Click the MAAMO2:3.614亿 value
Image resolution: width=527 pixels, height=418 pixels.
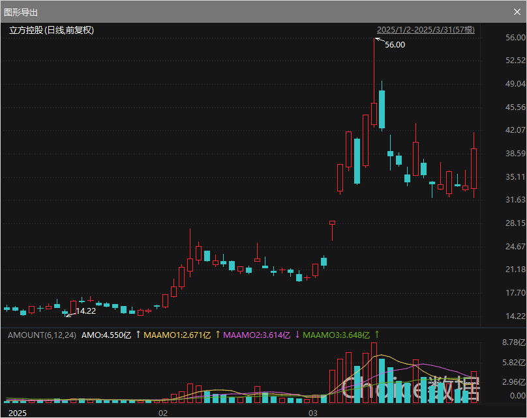tap(257, 335)
